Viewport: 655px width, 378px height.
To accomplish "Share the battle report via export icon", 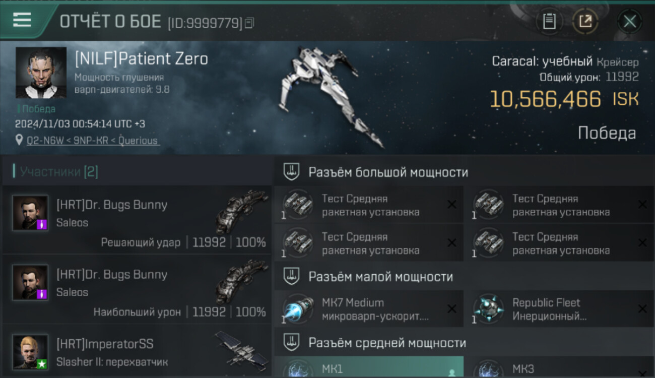I will pos(585,21).
